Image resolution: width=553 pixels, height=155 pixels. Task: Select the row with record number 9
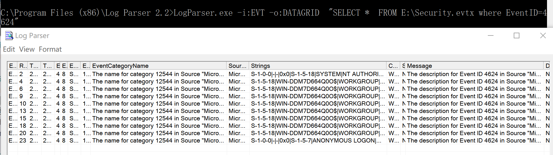(21, 96)
